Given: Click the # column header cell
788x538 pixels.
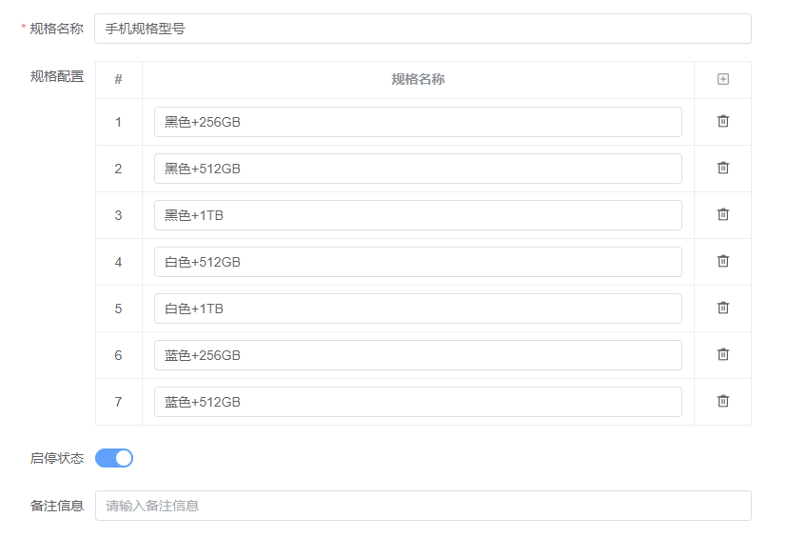Looking at the screenshot, I should coord(118,79).
